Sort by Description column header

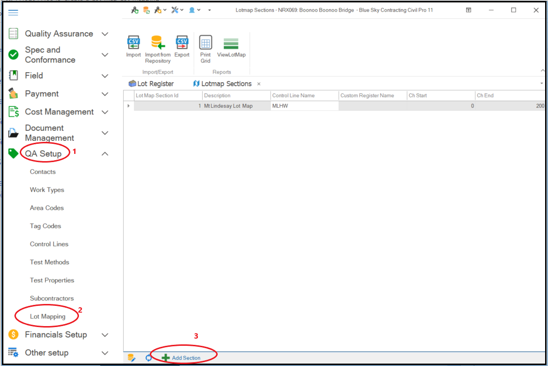[x=236, y=95]
